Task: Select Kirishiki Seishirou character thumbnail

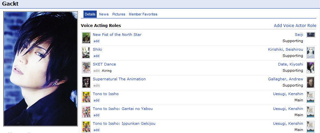Action: [x=311, y=53]
